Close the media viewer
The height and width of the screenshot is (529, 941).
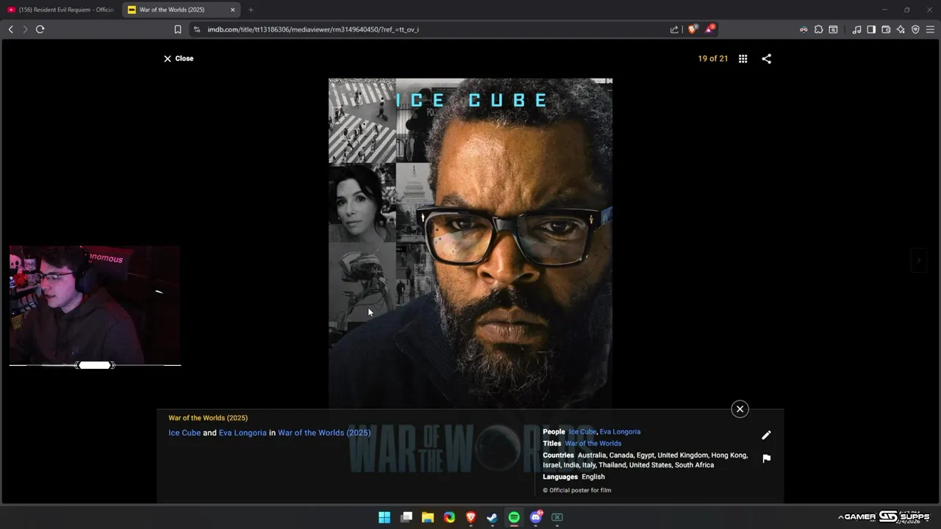point(178,59)
